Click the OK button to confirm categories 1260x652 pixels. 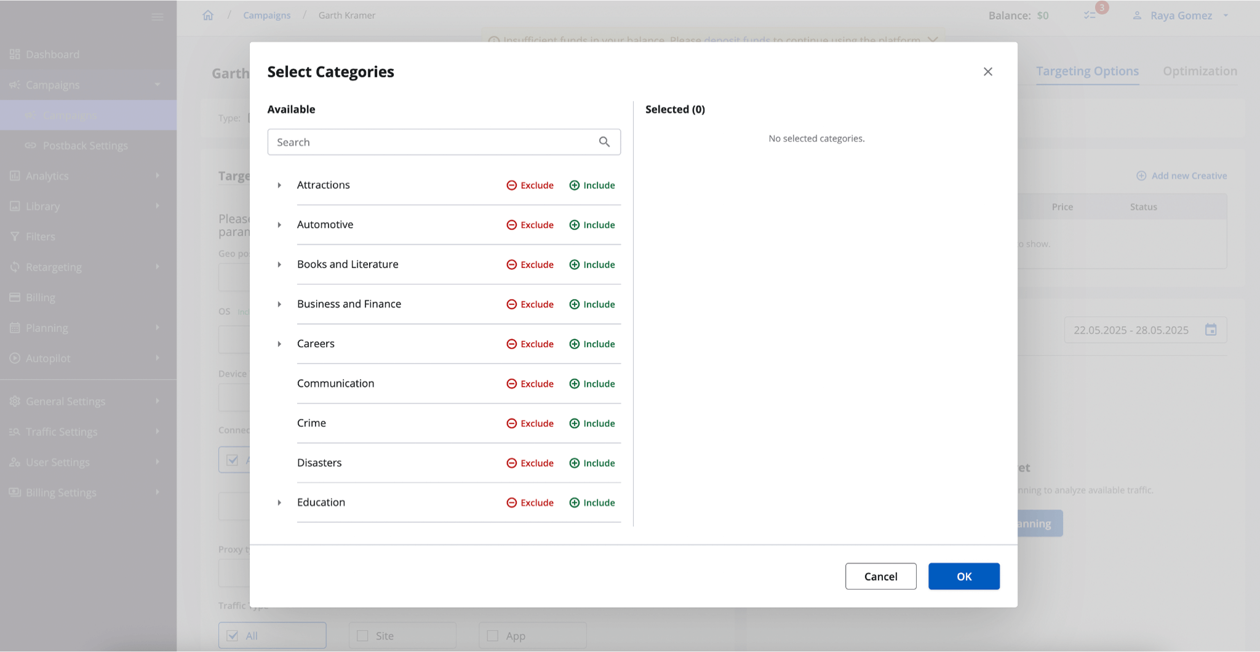pyautogui.click(x=963, y=576)
